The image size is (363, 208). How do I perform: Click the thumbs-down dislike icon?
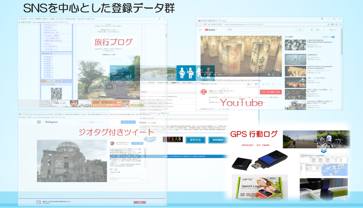[256, 84]
